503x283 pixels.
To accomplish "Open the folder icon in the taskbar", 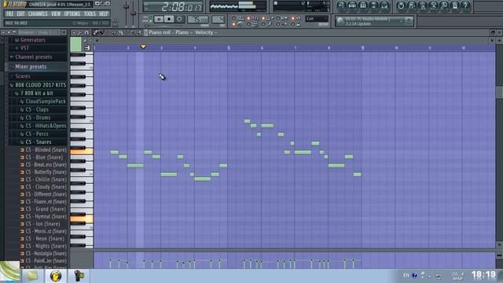I will [32, 276].
